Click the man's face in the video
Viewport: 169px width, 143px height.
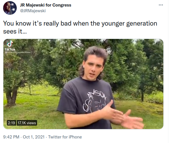pyautogui.click(x=94, y=68)
